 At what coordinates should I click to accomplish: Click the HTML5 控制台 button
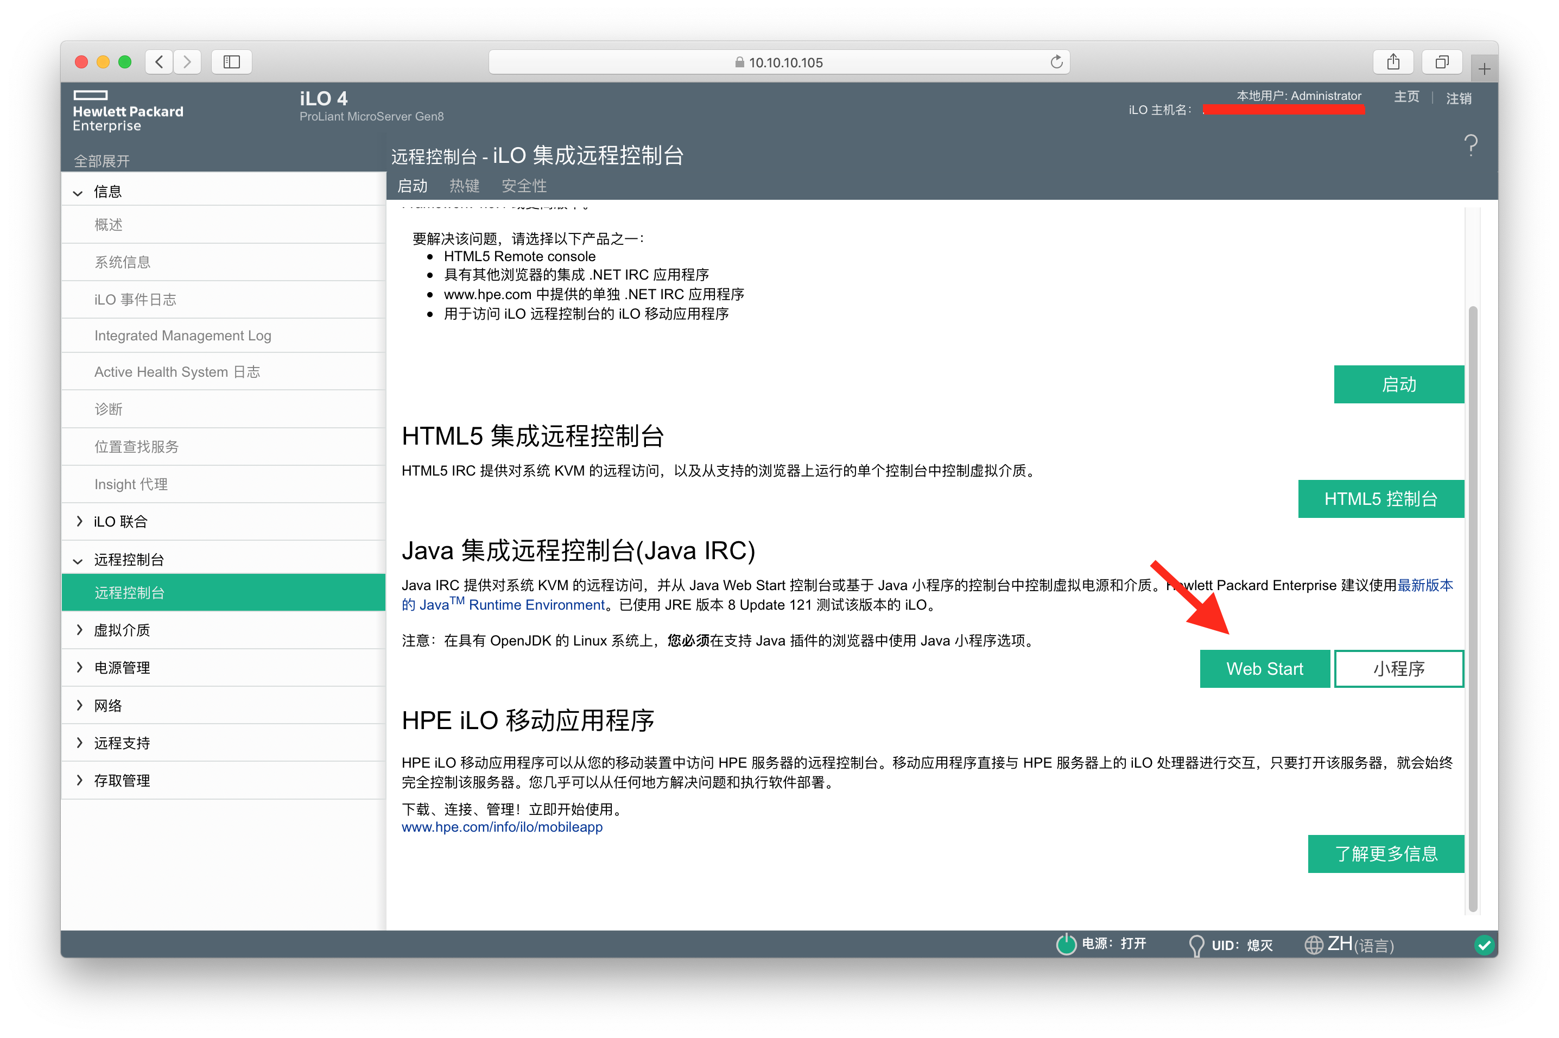tap(1380, 499)
